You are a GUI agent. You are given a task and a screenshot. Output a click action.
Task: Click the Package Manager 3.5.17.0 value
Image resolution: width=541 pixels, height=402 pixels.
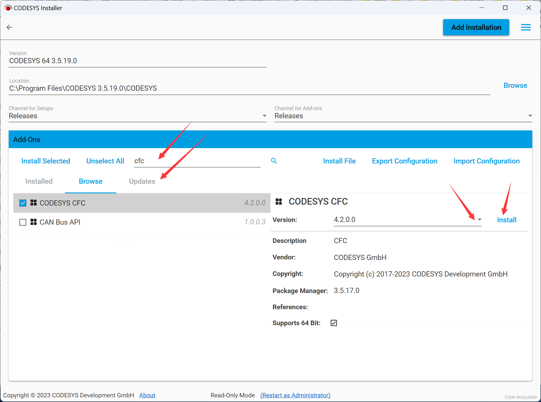[346, 291]
